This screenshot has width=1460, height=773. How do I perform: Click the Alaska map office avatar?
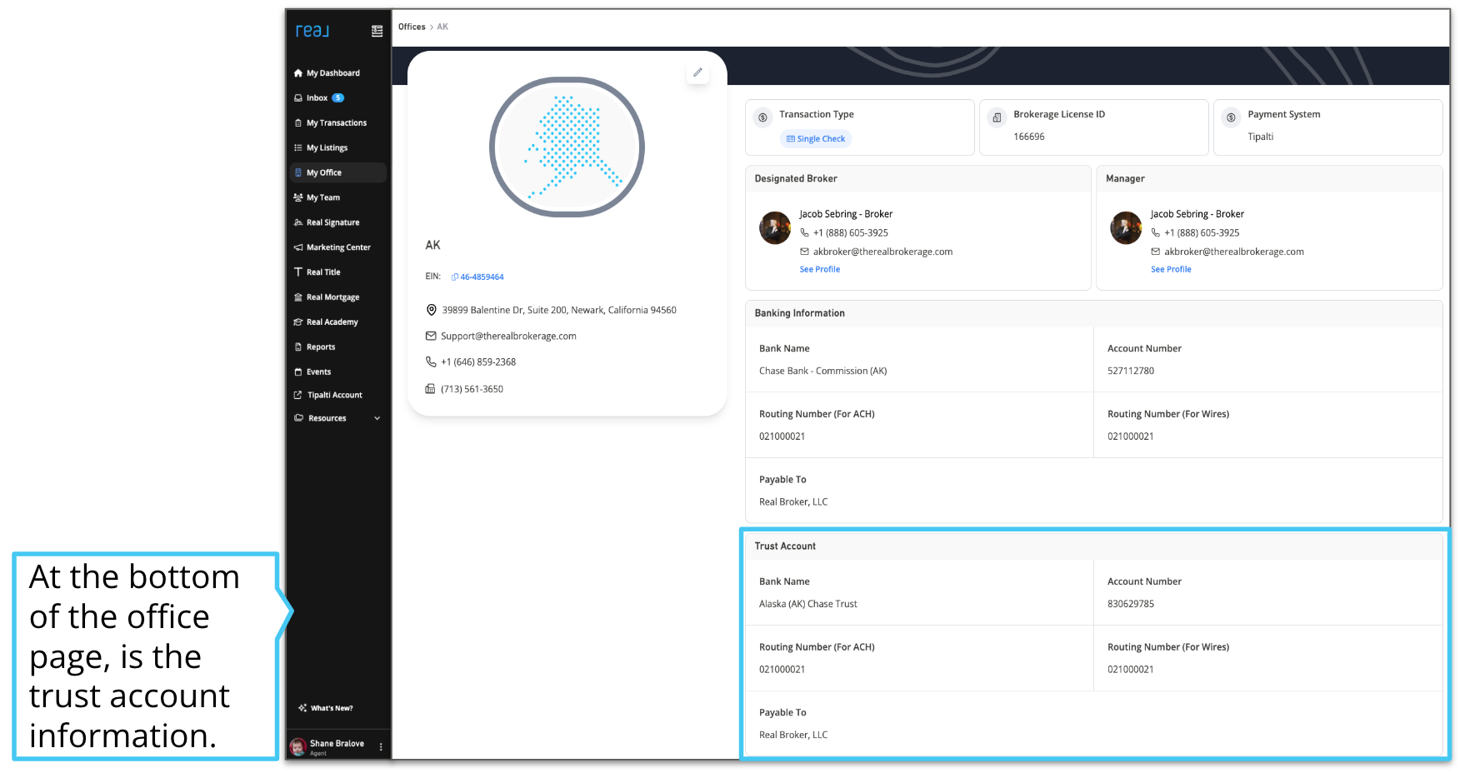pos(567,147)
